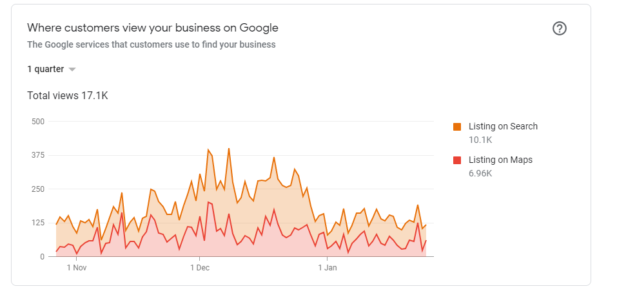Click the 10.1K search views count
617x291 pixels.
(480, 140)
